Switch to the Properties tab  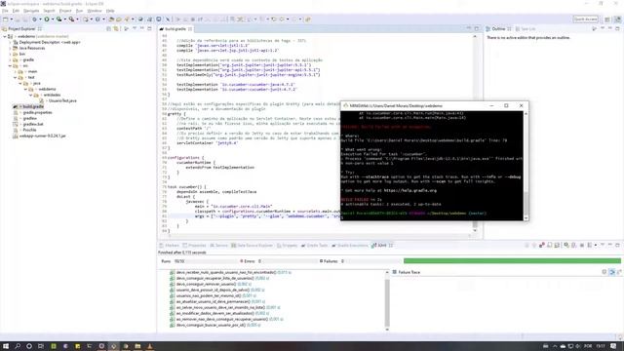(195, 246)
